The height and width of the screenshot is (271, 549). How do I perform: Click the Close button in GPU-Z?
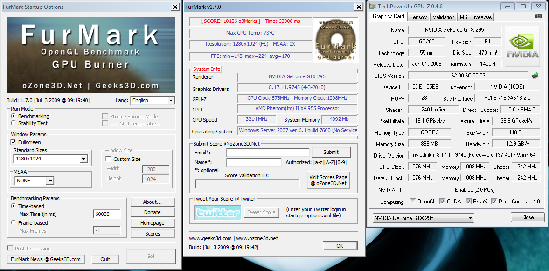(527, 217)
